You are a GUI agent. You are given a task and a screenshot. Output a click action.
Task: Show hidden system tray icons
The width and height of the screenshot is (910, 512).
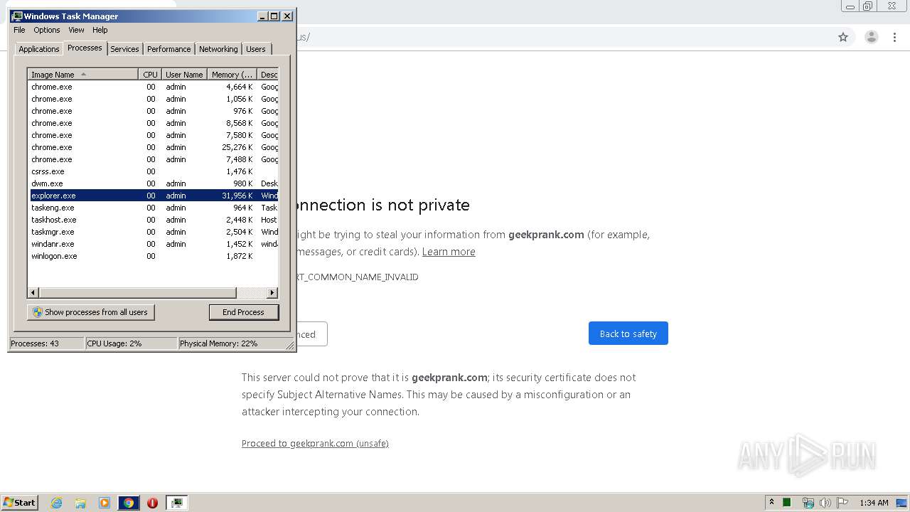[x=771, y=502]
